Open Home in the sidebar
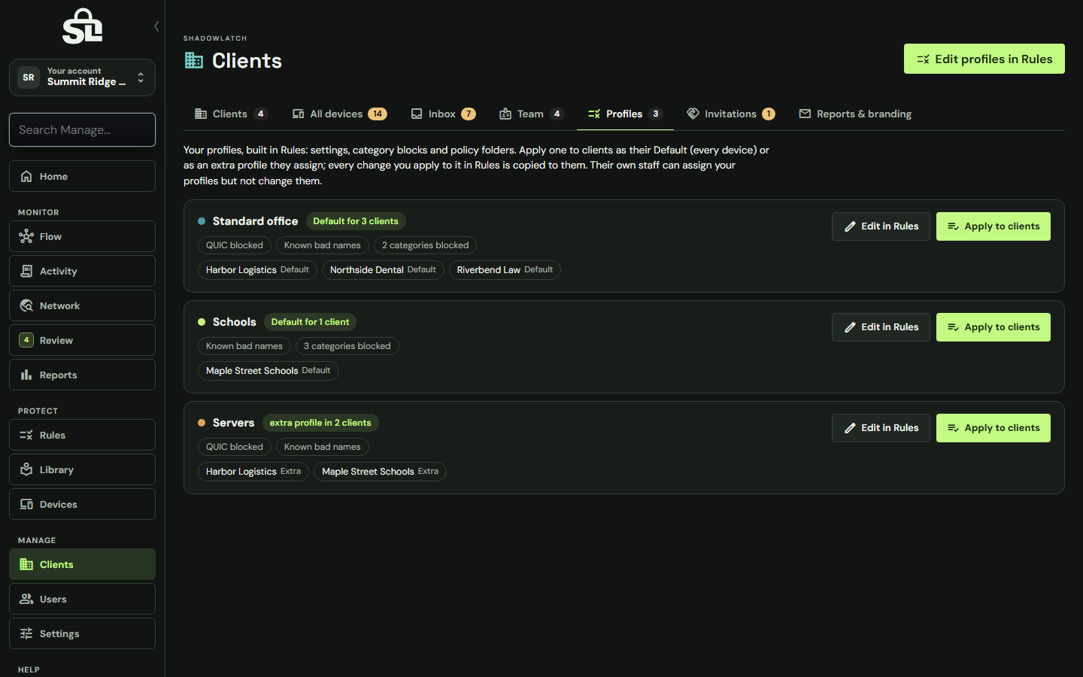 click(x=82, y=176)
